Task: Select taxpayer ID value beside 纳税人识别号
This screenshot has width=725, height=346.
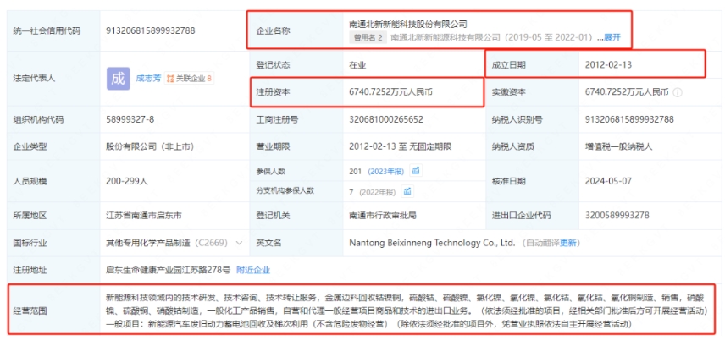Action: coord(629,119)
